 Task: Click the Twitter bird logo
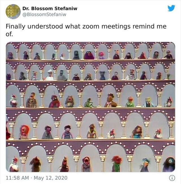(x=171, y=8)
